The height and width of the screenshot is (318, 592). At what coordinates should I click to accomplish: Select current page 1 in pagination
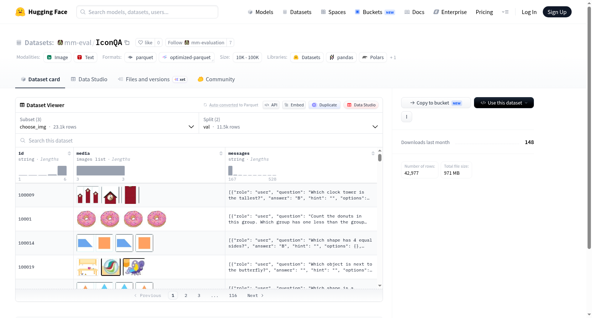[173, 295]
